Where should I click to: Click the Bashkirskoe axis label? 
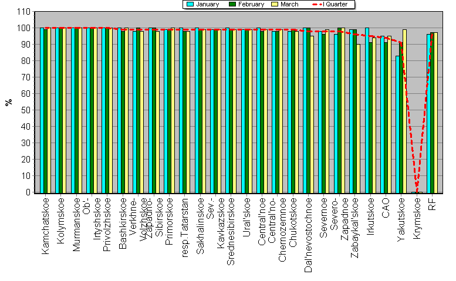coord(123,224)
